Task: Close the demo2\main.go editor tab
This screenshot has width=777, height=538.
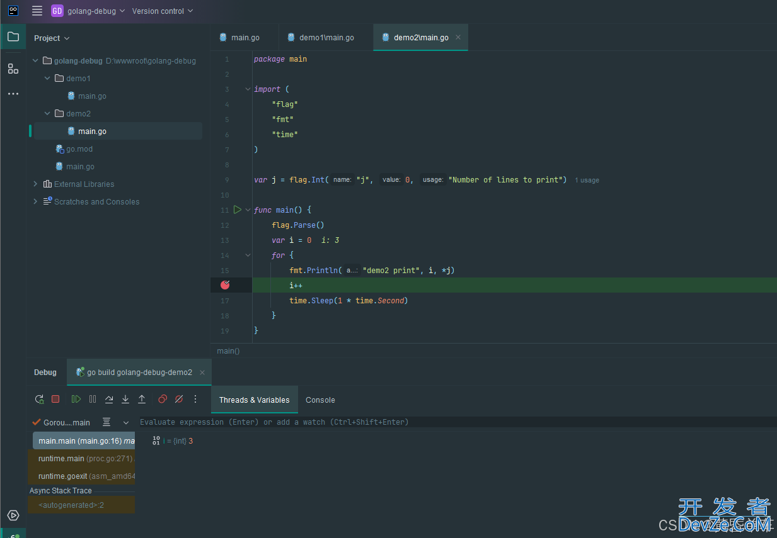Action: pos(458,37)
